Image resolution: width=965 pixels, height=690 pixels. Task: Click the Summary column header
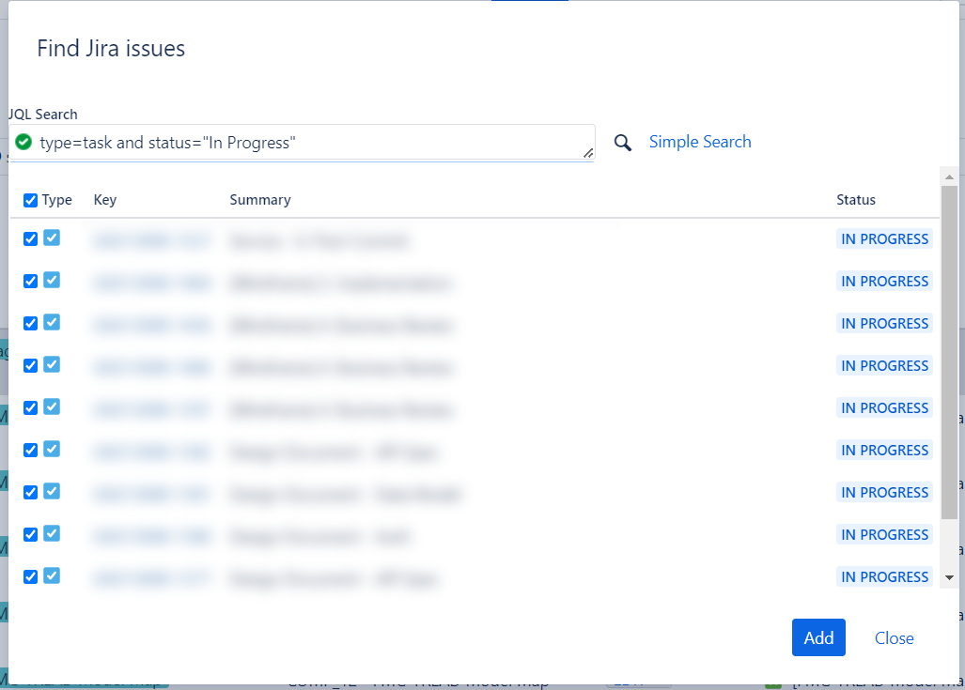point(260,199)
